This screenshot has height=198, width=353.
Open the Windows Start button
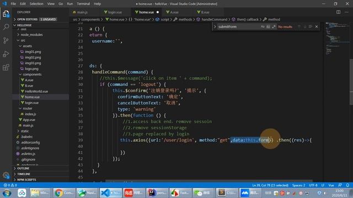[x=7, y=193]
